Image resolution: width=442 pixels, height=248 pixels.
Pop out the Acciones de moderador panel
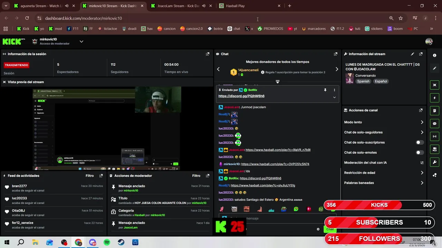click(x=208, y=176)
